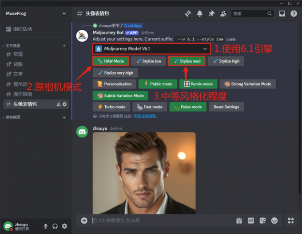
Task: Enable Strong Variation Mode
Action: pyautogui.click(x=248, y=84)
